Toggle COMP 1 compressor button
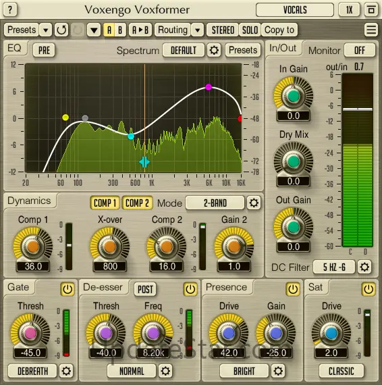This screenshot has height=385, width=382. pos(105,203)
